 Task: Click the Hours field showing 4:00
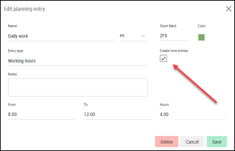pos(194,115)
